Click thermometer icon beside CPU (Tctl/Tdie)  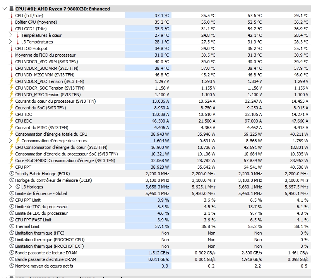12,16
